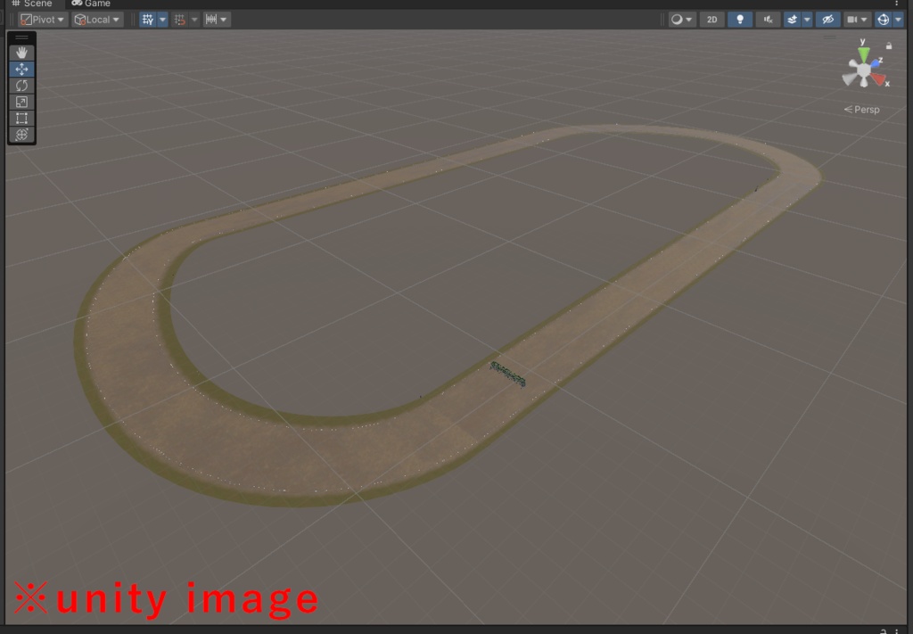Select the Rotate tool
The image size is (913, 634).
point(21,86)
